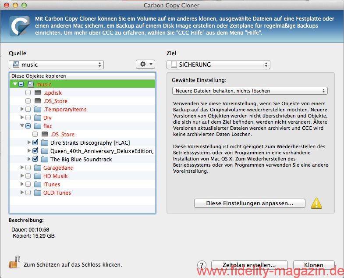Click the padlock icon to protect settings
The width and height of the screenshot is (344, 278).
(14, 263)
